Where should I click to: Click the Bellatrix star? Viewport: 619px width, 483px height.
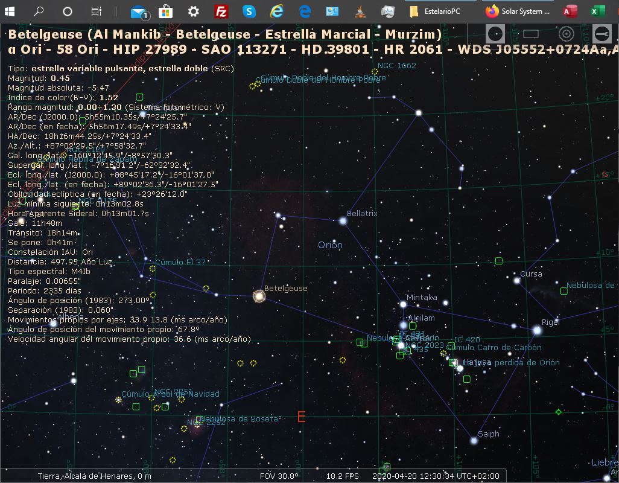(x=343, y=221)
